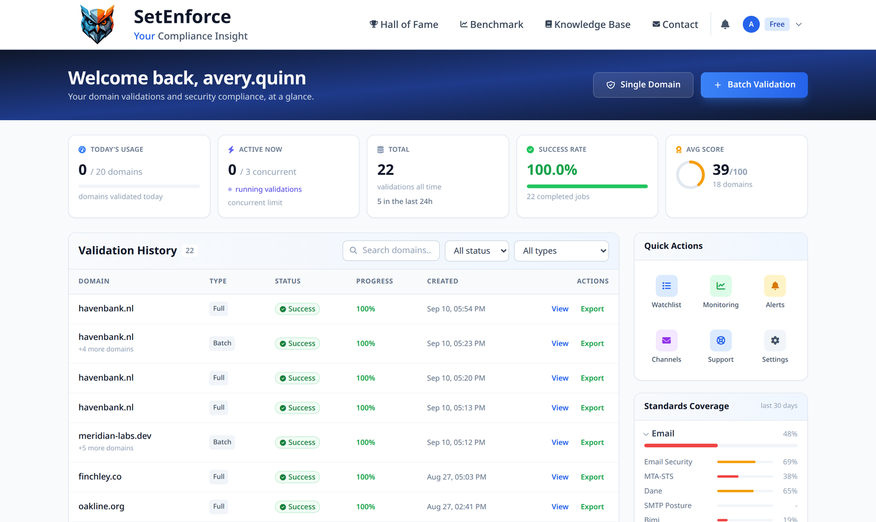The width and height of the screenshot is (876, 522).
Task: Click the DOMAIN column header
Action: pyautogui.click(x=94, y=281)
